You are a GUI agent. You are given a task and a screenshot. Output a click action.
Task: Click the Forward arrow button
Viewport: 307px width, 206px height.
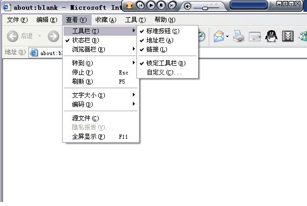tap(53, 36)
